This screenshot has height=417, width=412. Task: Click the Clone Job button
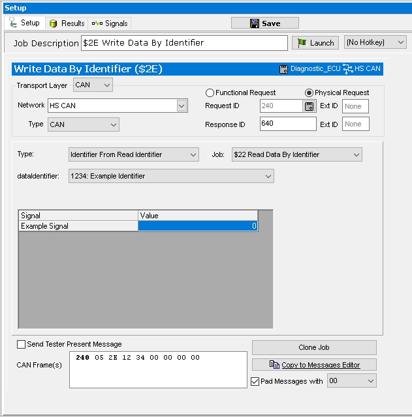coord(314,347)
